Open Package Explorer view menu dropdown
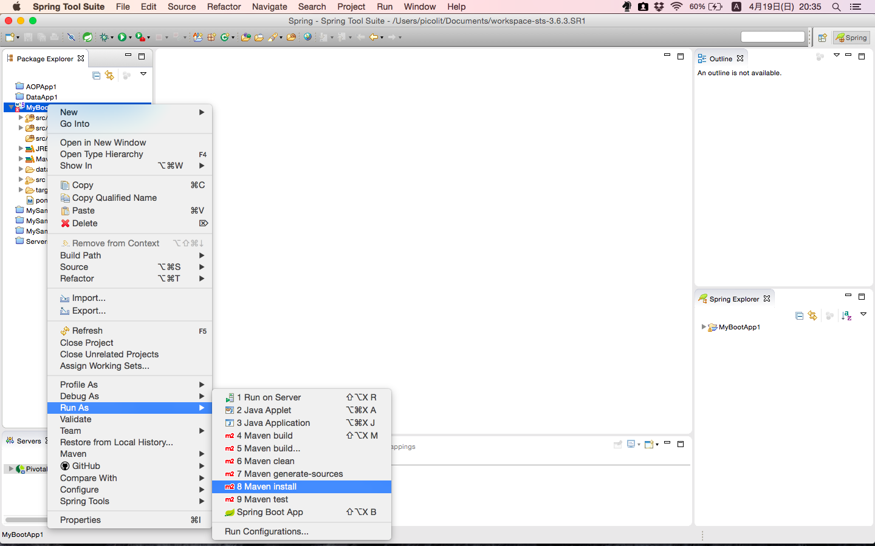The image size is (875, 546). tap(143, 74)
